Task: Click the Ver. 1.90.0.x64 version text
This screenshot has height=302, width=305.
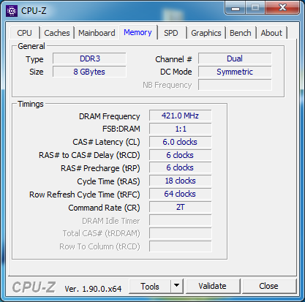Action: point(93,289)
